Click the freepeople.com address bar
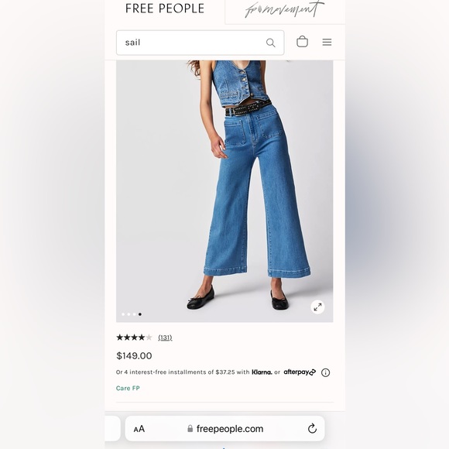The height and width of the screenshot is (449, 449). coord(224,428)
